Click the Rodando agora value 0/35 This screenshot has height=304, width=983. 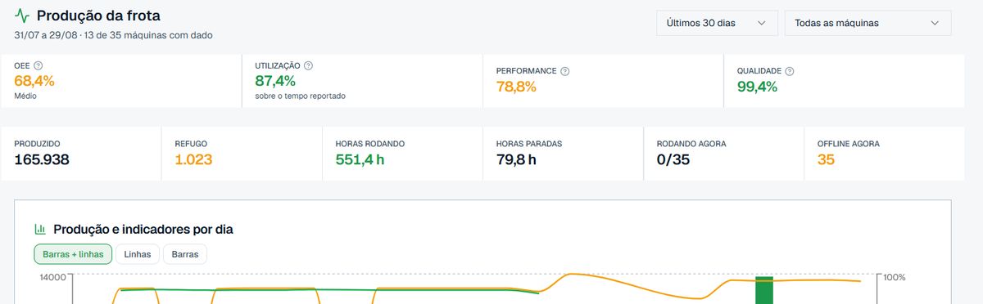pyautogui.click(x=673, y=159)
